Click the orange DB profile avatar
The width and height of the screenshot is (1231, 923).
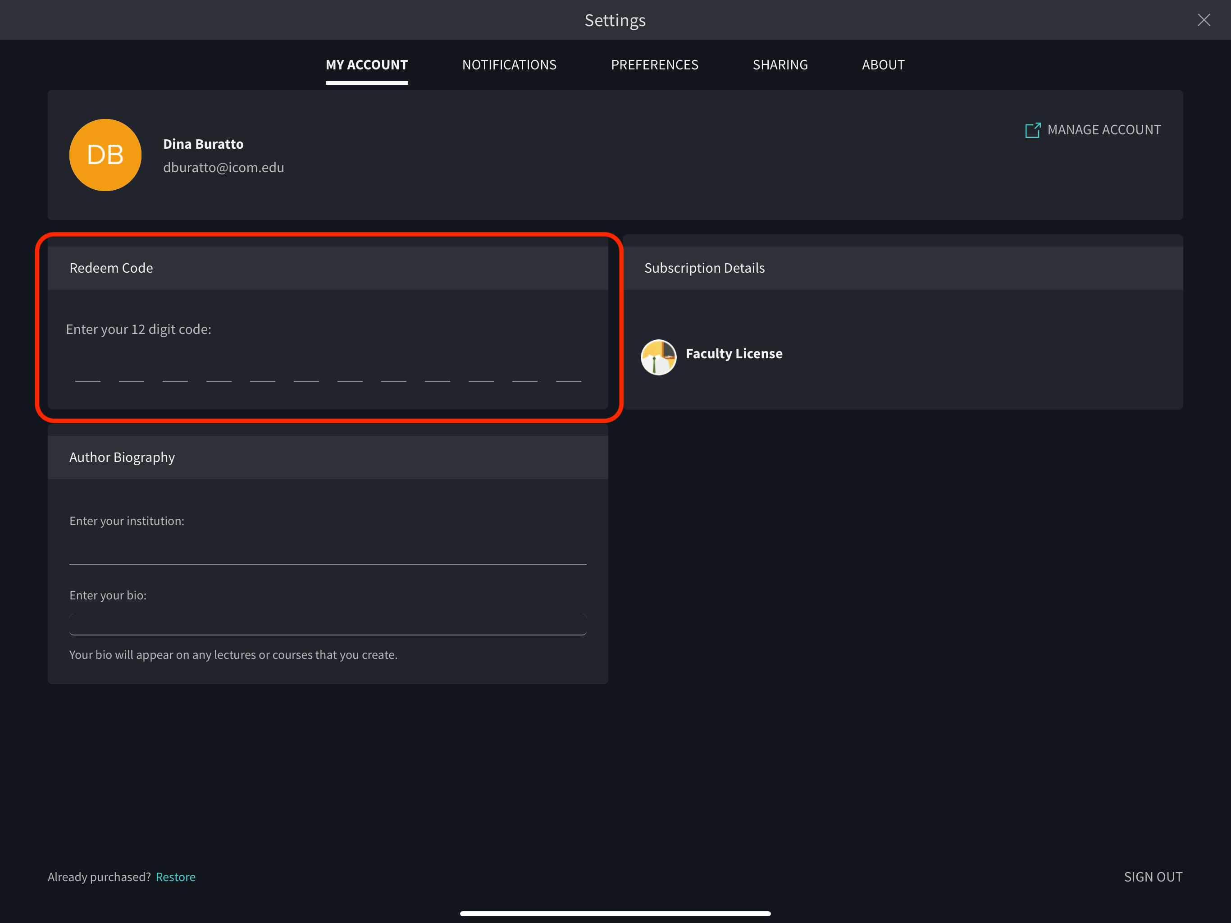(x=105, y=155)
